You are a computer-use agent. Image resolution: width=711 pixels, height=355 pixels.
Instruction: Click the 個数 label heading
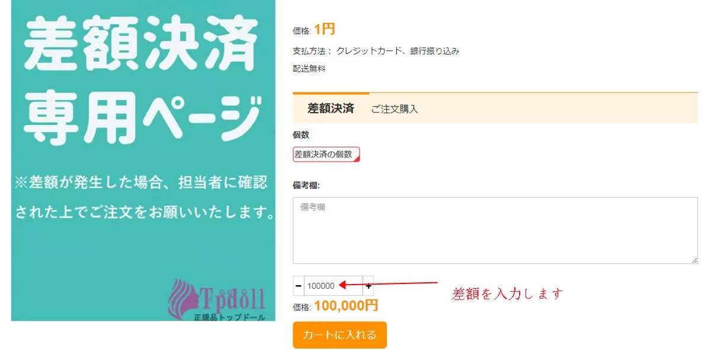(301, 135)
